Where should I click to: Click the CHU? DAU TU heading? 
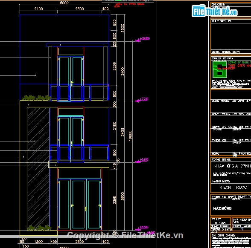click(222, 21)
